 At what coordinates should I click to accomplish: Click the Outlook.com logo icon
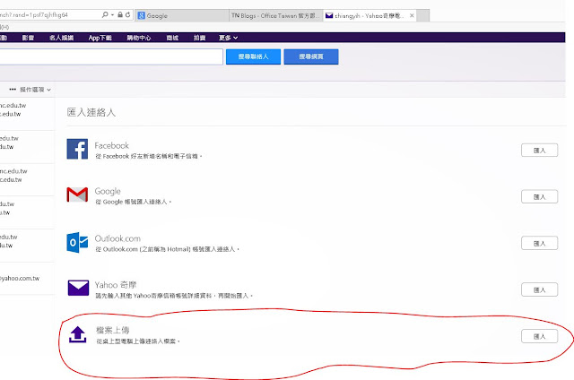pos(77,242)
